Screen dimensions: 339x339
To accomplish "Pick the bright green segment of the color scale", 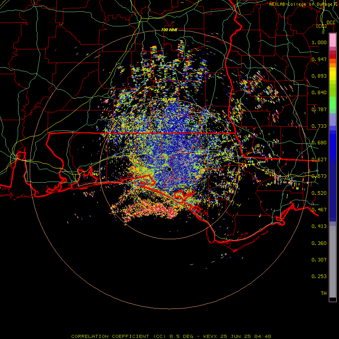I will 333,103.
